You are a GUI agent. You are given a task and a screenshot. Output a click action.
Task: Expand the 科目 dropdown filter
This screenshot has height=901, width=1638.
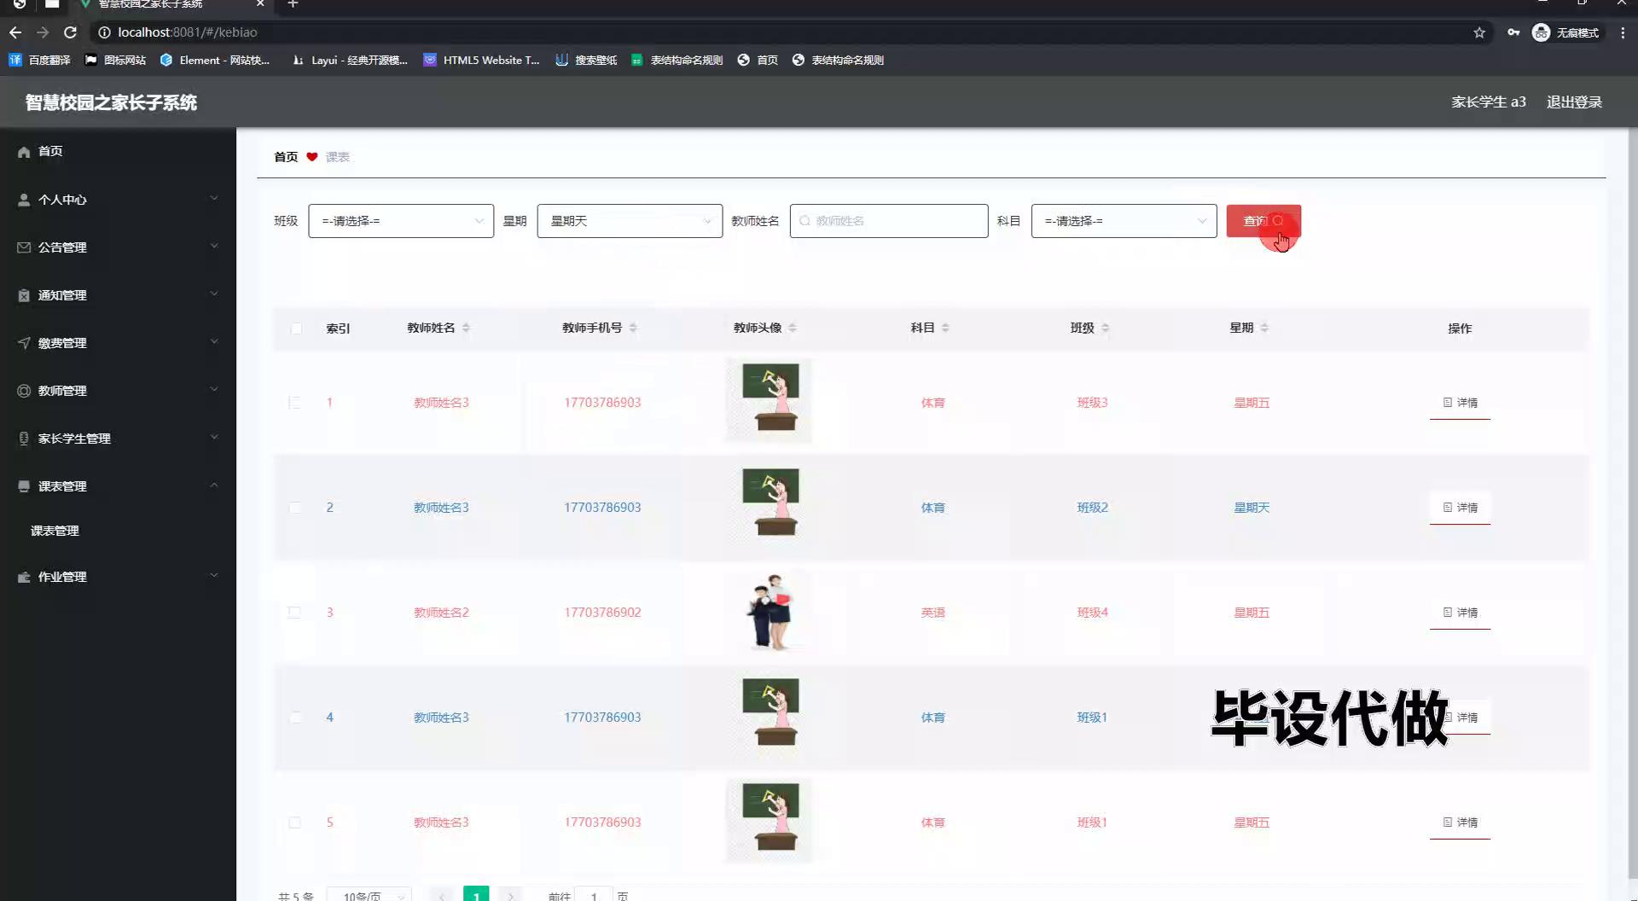click(x=1123, y=221)
